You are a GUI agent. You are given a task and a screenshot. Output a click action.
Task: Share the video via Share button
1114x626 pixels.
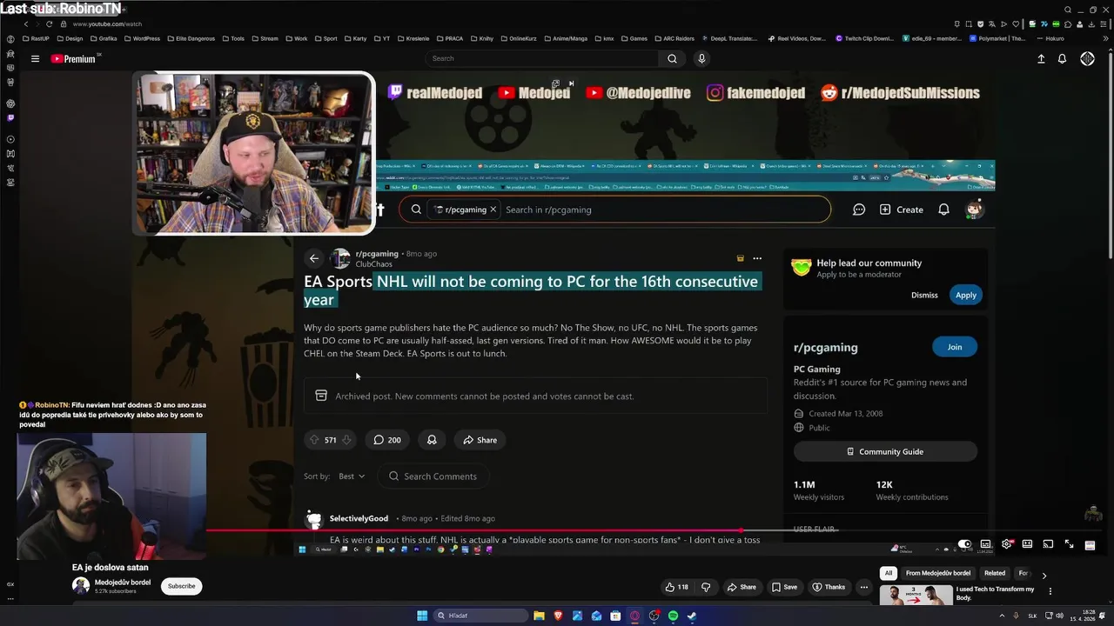click(x=742, y=587)
